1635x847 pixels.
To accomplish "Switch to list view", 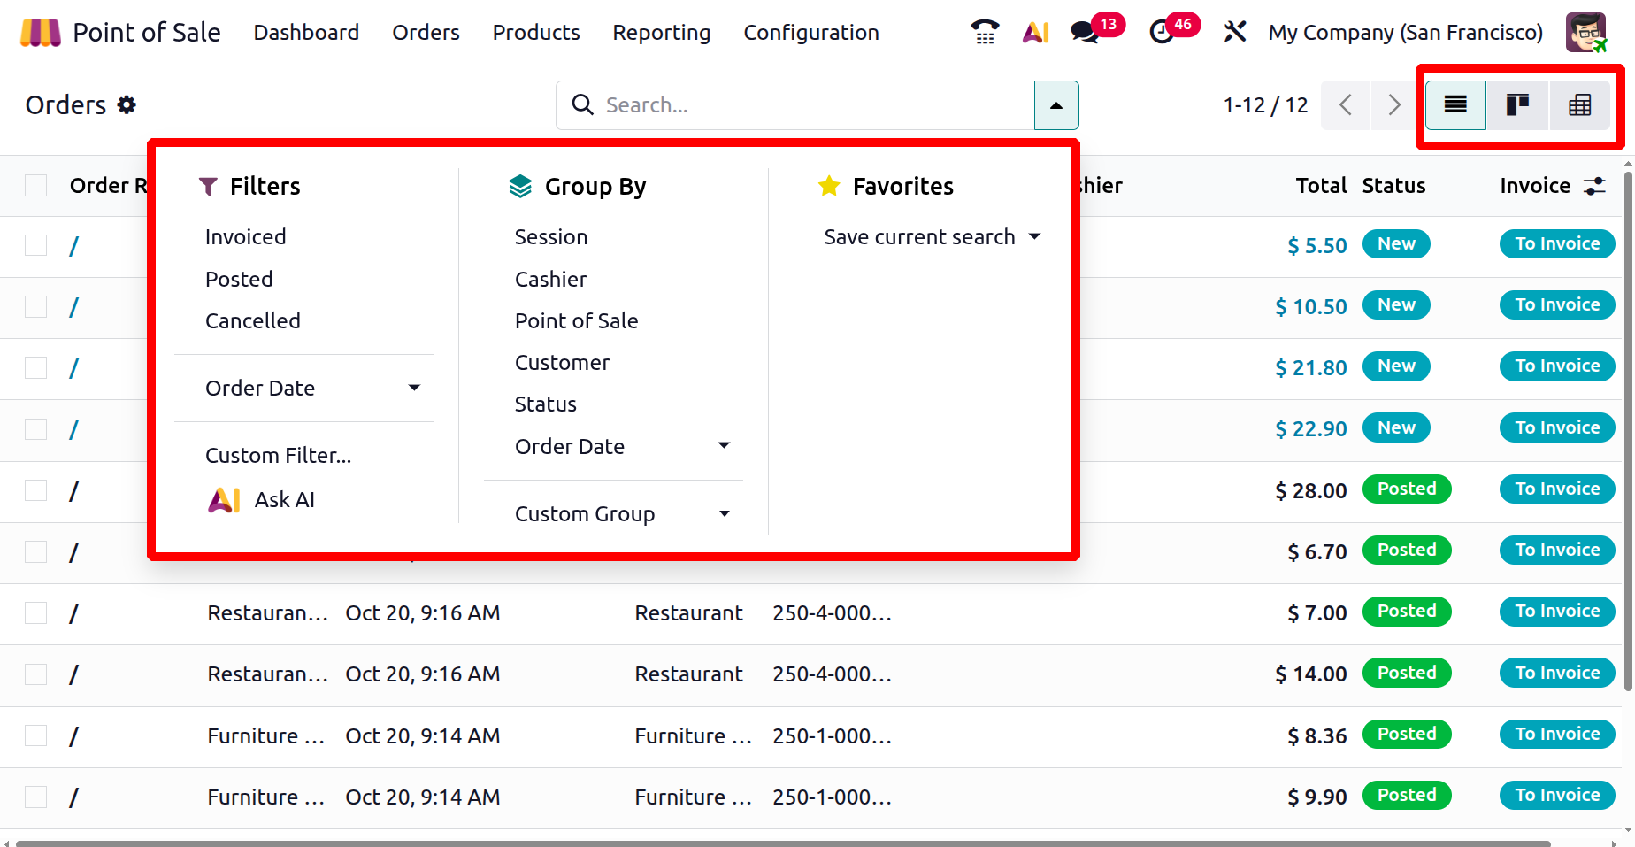I will tap(1455, 105).
